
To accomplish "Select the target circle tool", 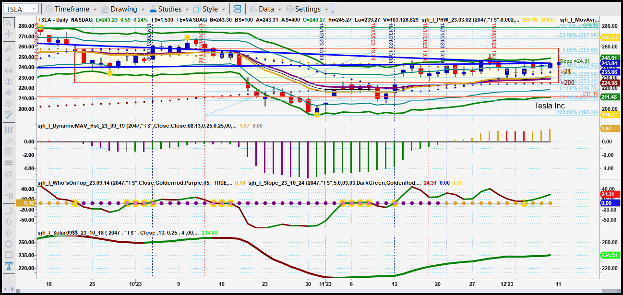I will point(8,174).
